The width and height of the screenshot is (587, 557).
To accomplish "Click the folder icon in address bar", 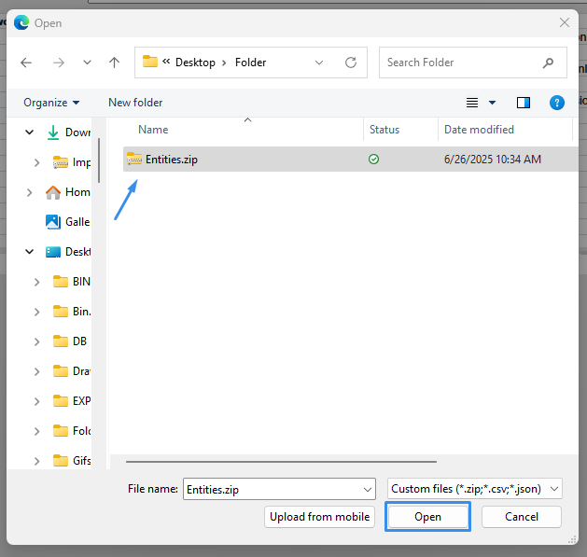I will [149, 62].
